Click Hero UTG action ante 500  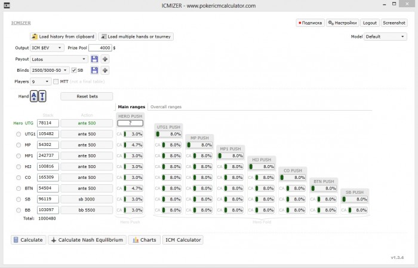tap(87, 123)
